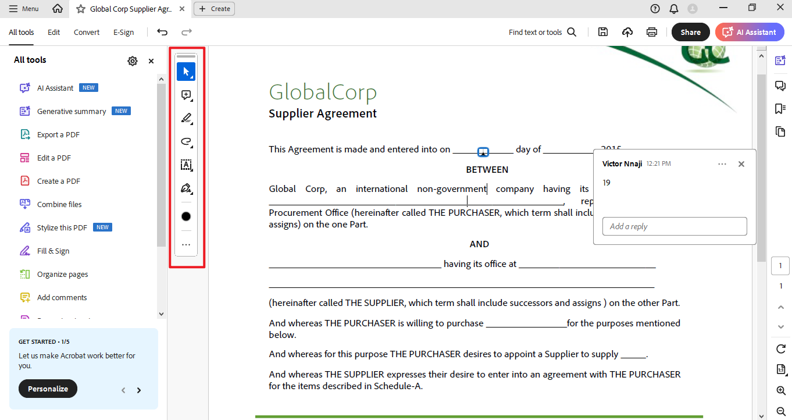Image resolution: width=792 pixels, height=420 pixels.
Task: Go to next Get Started card
Action: pyautogui.click(x=139, y=390)
